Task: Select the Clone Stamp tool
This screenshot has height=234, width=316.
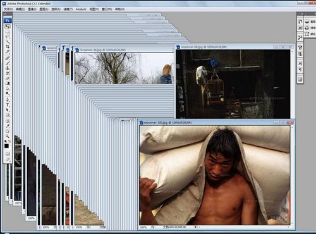Action: point(8,68)
